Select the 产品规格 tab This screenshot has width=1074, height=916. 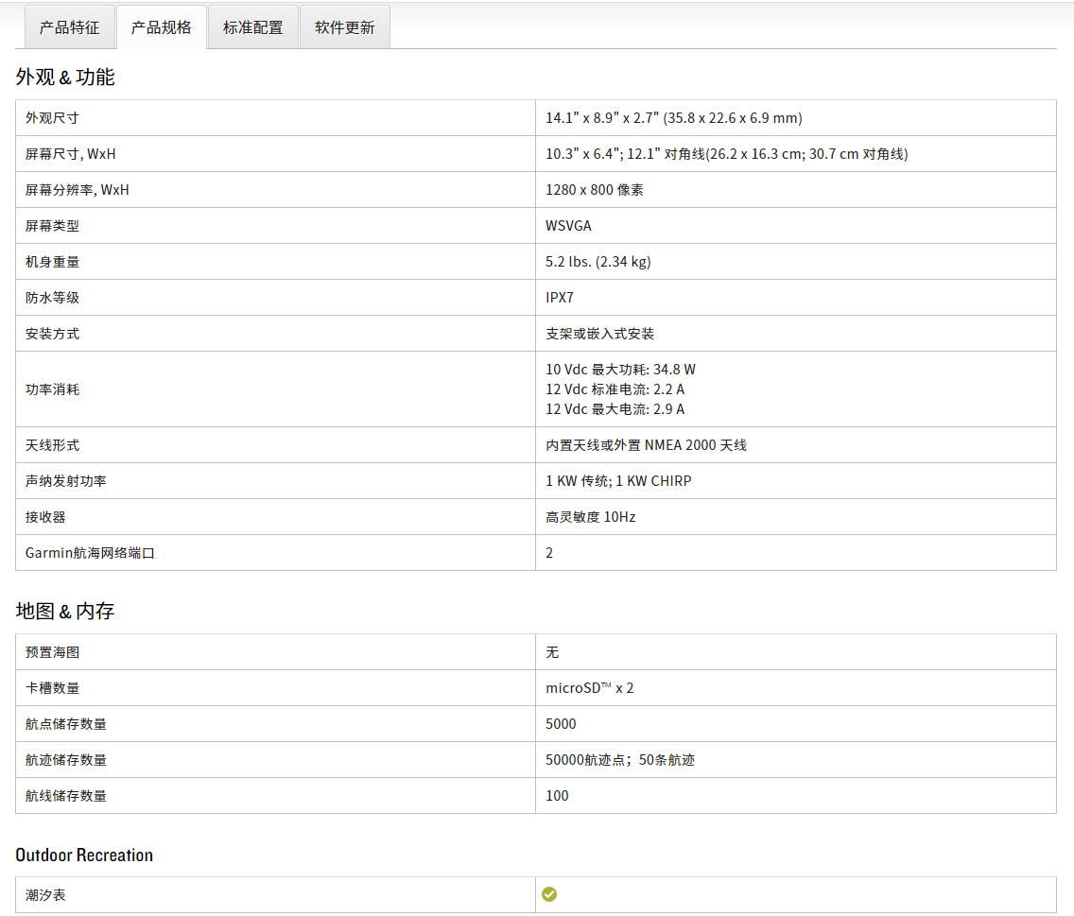(161, 27)
